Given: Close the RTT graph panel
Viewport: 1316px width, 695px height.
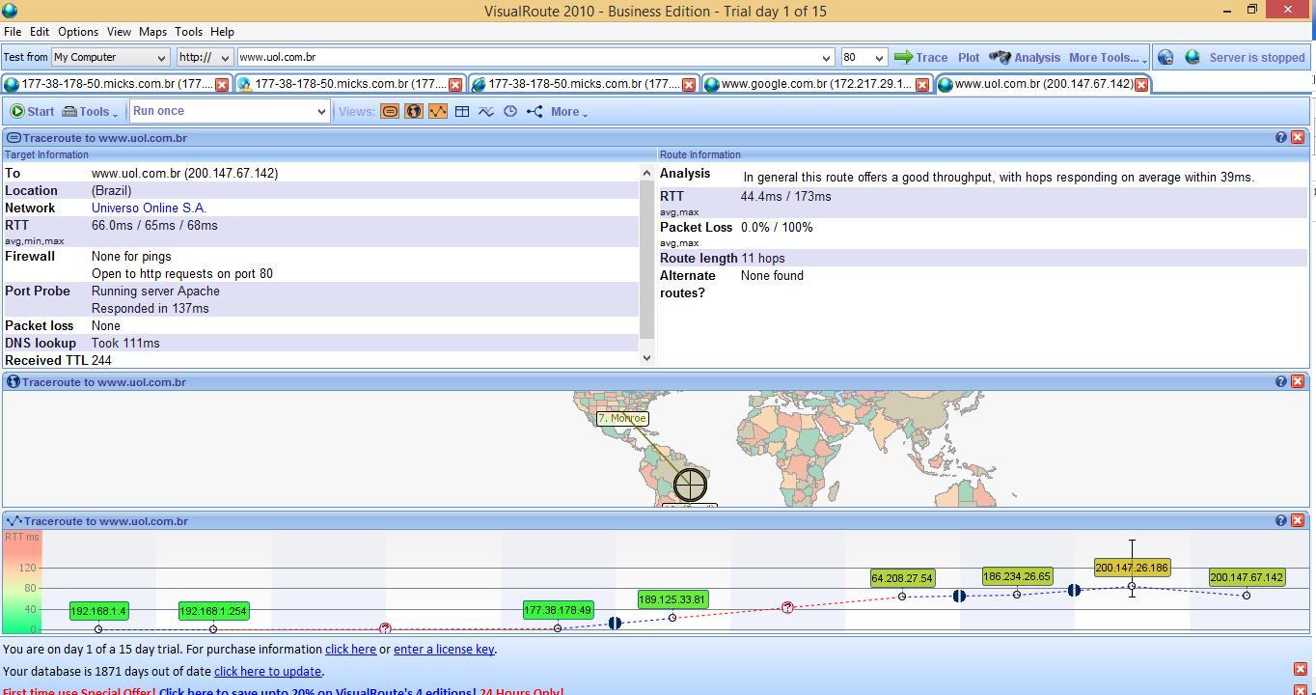Looking at the screenshot, I should coord(1298,520).
